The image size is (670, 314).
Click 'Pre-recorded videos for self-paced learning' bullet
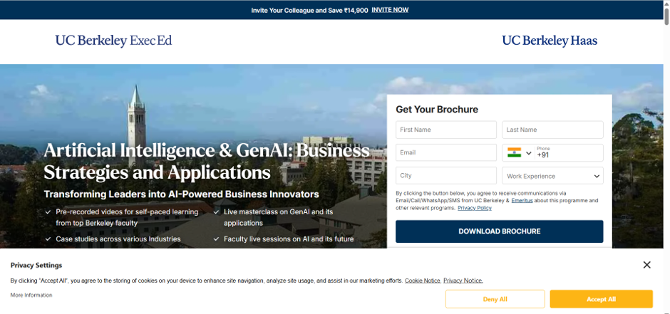pyautogui.click(x=127, y=217)
